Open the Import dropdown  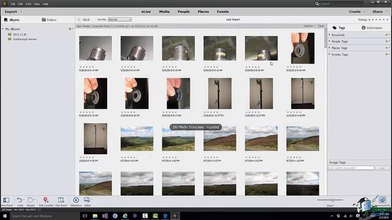13,12
